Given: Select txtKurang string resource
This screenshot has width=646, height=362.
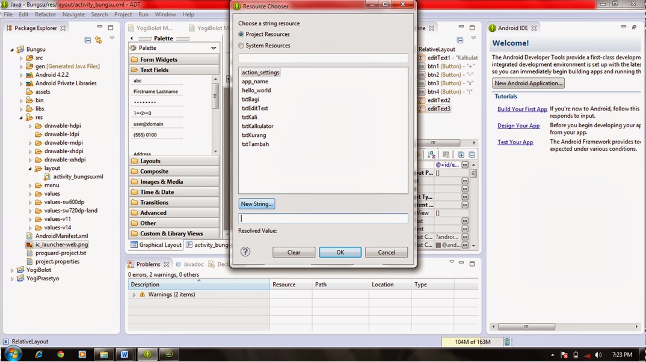Looking at the screenshot, I should tap(254, 135).
